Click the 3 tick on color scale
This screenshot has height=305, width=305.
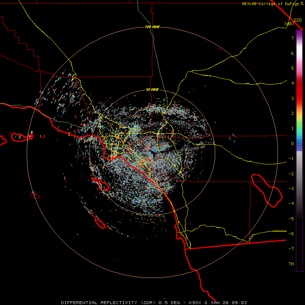click(x=292, y=98)
